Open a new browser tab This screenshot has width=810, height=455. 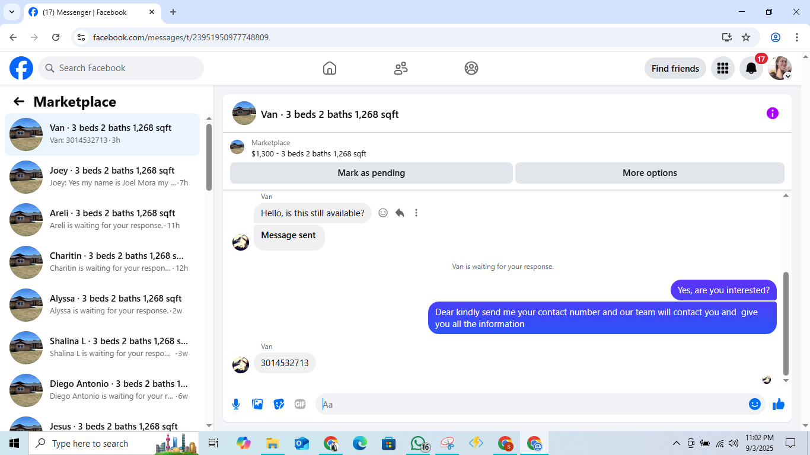(173, 12)
